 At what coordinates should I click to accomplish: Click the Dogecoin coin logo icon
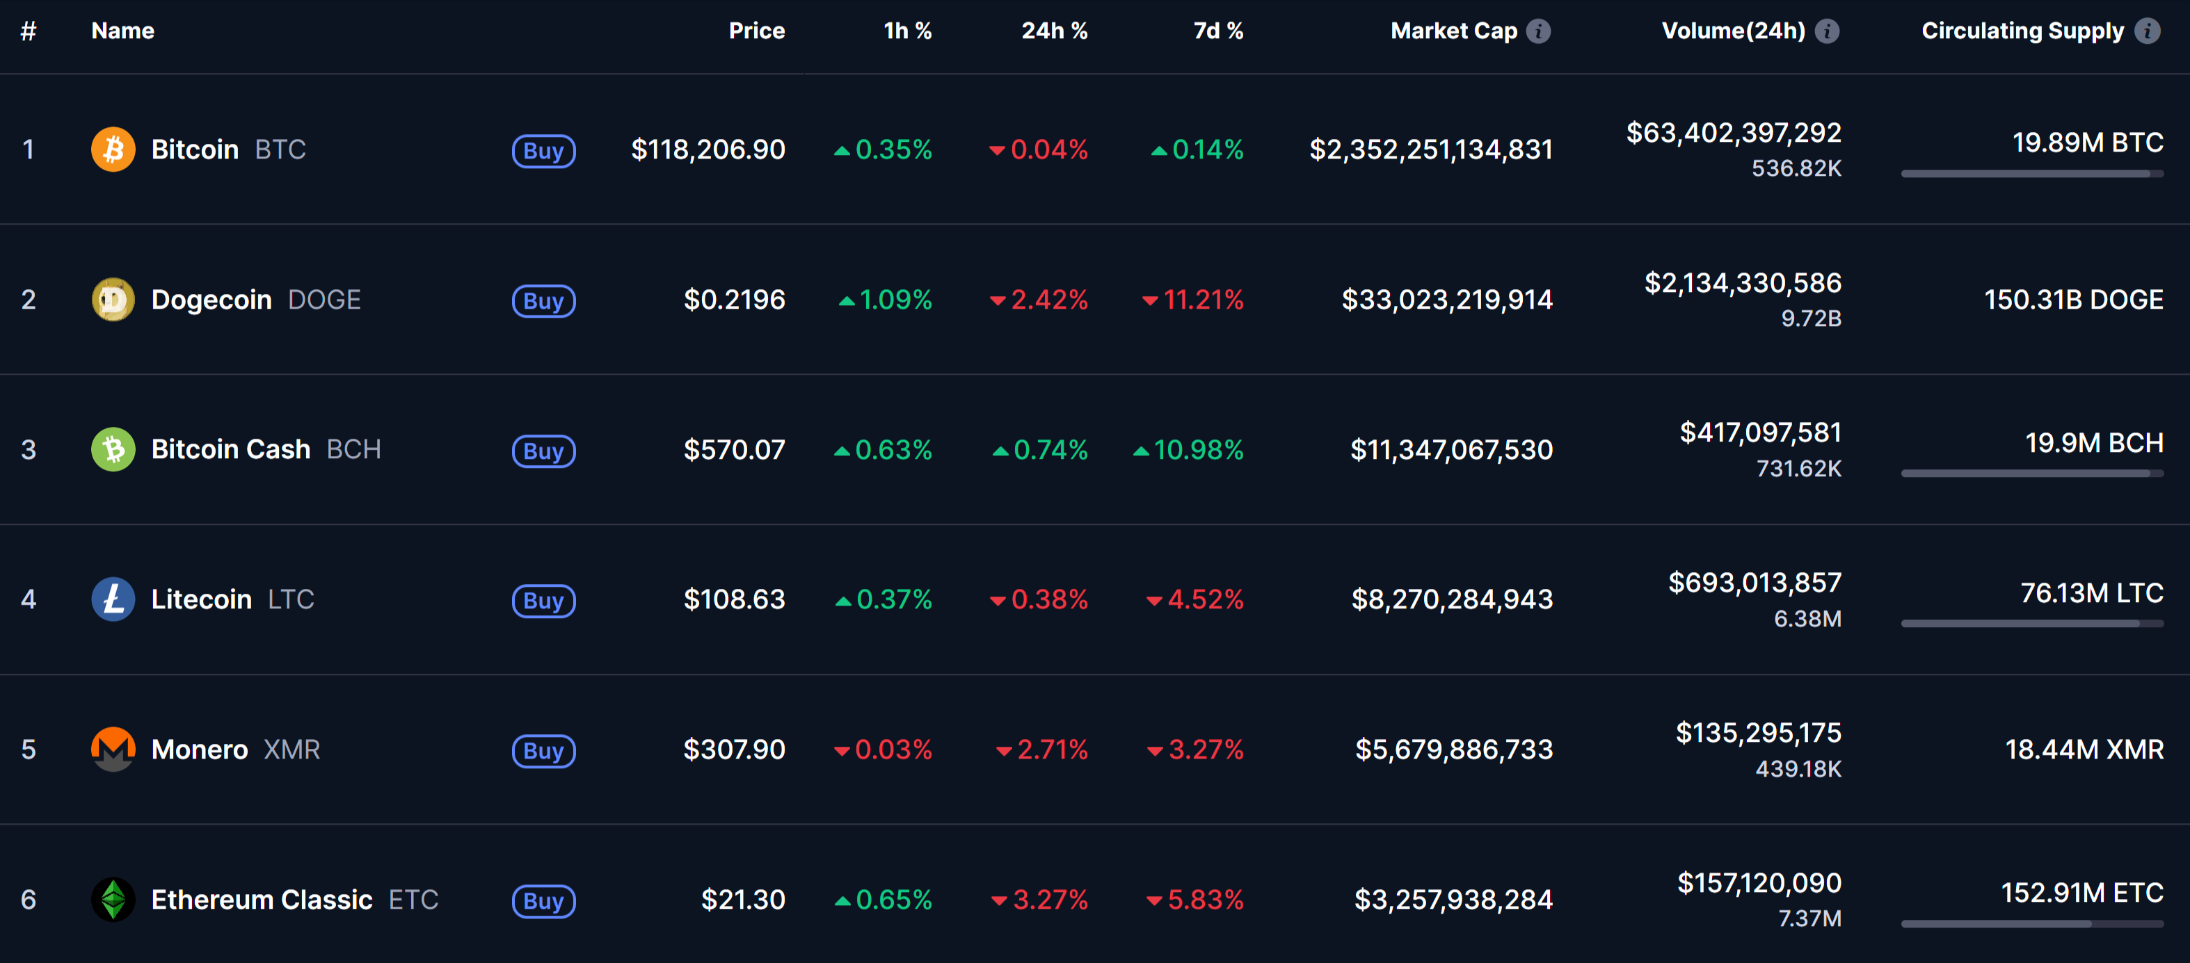(113, 299)
